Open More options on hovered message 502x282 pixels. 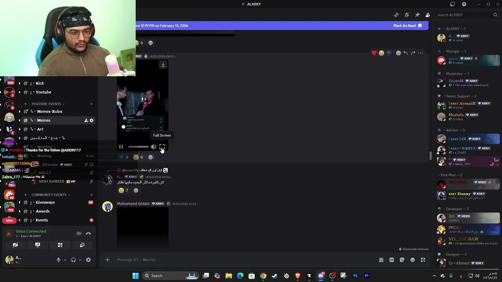pyautogui.click(x=420, y=53)
